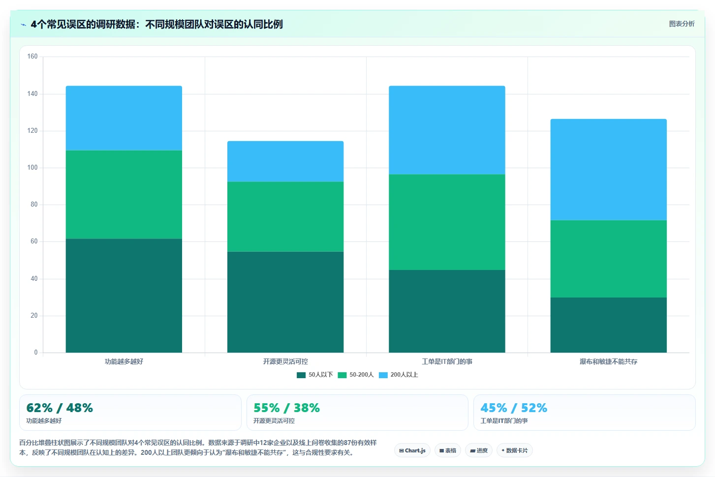Click the Chart.js tag pill
The height and width of the screenshot is (477, 715).
tap(412, 450)
